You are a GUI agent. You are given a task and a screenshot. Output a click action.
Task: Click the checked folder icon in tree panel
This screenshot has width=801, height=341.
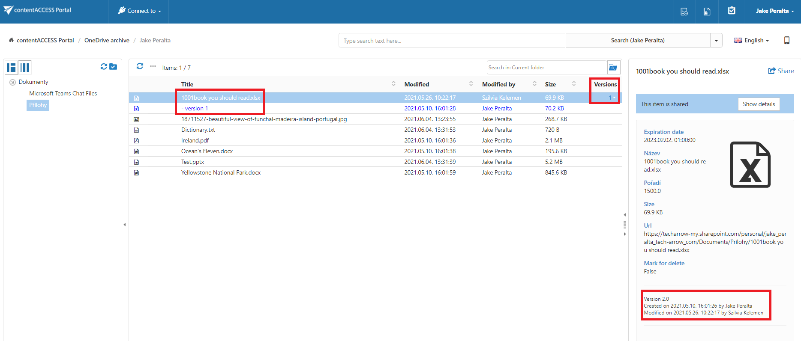click(113, 67)
